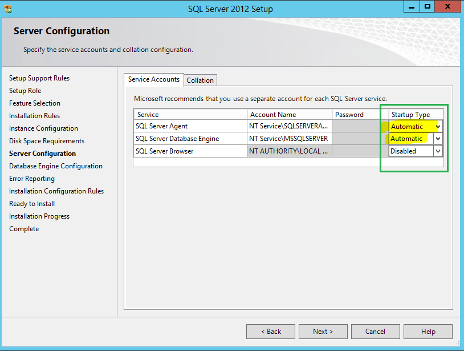Click the Service column header
This screenshot has height=351, width=464.
click(190, 115)
